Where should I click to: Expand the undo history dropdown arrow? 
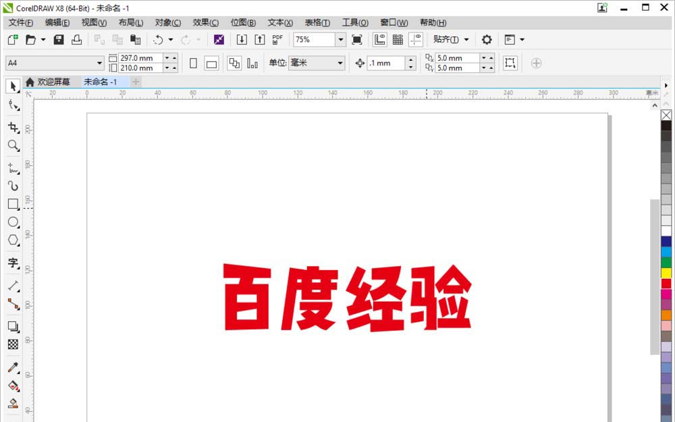point(171,40)
